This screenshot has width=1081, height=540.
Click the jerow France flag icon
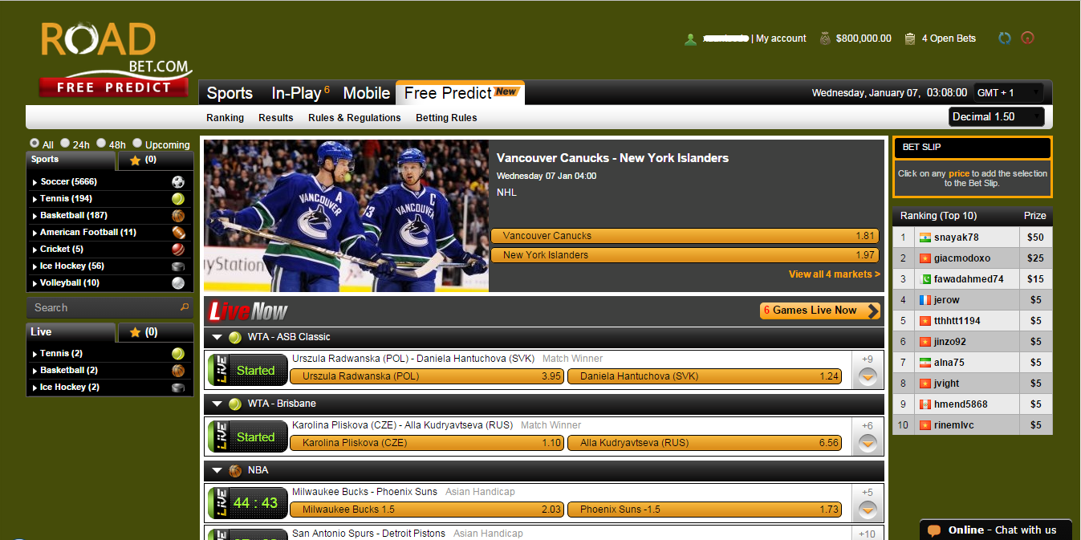tap(925, 300)
